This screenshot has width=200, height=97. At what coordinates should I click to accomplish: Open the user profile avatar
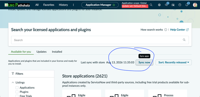(195, 5)
